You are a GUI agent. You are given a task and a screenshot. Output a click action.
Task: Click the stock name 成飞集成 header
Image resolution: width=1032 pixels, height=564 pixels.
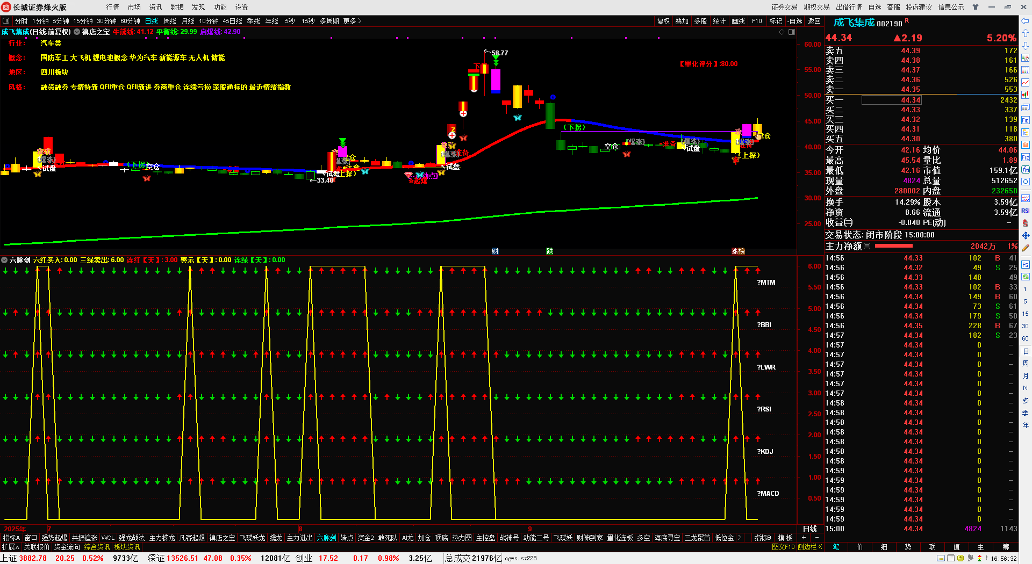854,23
